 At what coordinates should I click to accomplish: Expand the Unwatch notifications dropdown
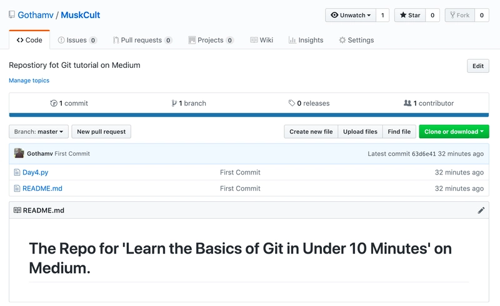click(x=350, y=16)
